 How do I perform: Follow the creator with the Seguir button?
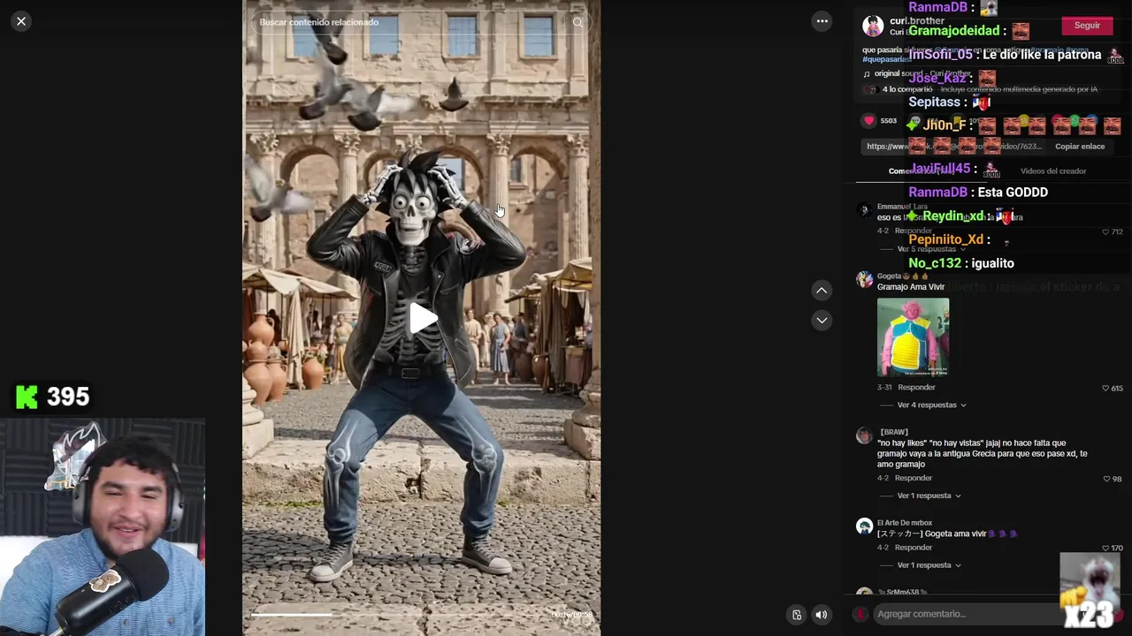pyautogui.click(x=1087, y=26)
